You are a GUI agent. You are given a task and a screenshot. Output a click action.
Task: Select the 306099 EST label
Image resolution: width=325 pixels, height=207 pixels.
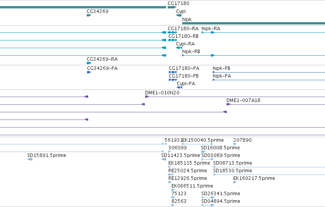[178, 148]
